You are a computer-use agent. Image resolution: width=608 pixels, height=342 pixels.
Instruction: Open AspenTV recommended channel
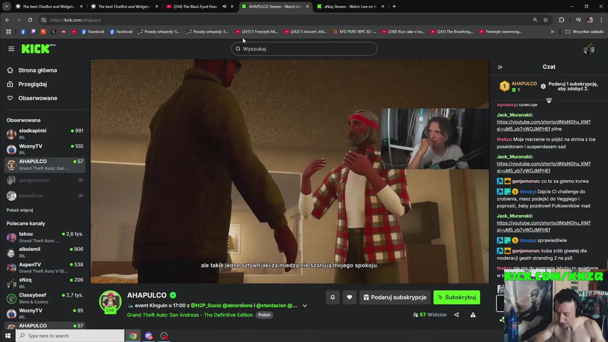(x=45, y=267)
